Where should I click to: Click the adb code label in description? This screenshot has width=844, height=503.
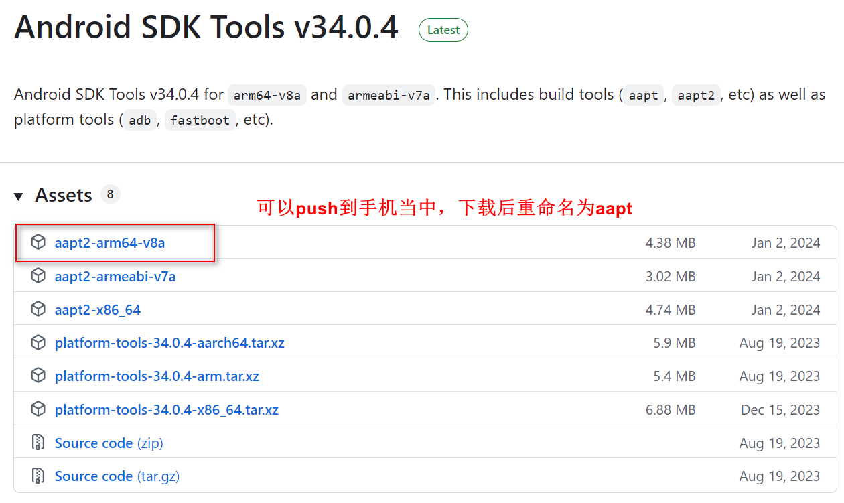click(140, 121)
